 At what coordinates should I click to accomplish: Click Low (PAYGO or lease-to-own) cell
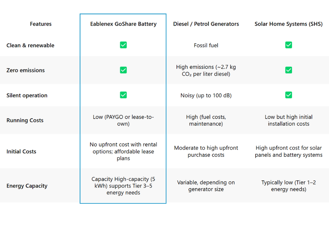[x=124, y=120]
